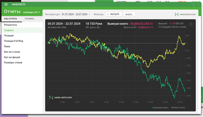
Task: Click the 10 000 x-axis label
Action: pyautogui.click(x=121, y=102)
